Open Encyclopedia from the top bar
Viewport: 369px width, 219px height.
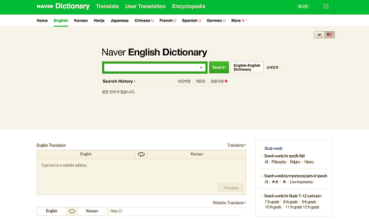pyautogui.click(x=188, y=6)
